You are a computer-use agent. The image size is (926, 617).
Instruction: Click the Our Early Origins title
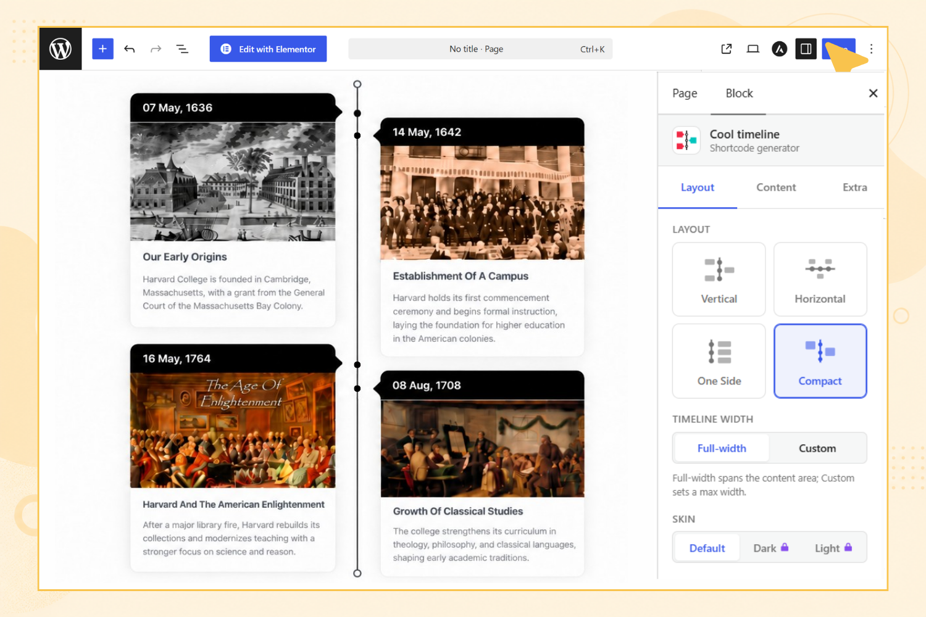185,257
